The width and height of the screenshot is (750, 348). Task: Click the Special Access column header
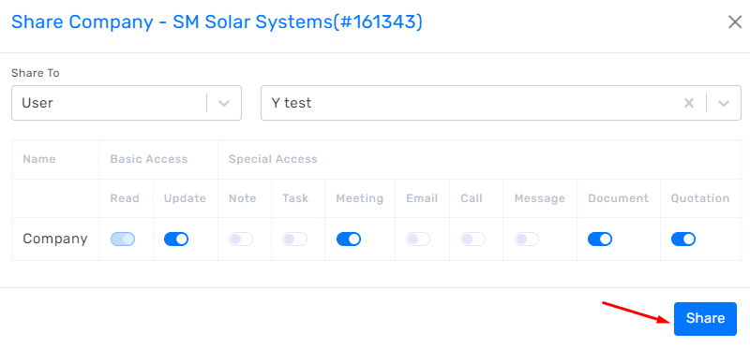click(273, 159)
